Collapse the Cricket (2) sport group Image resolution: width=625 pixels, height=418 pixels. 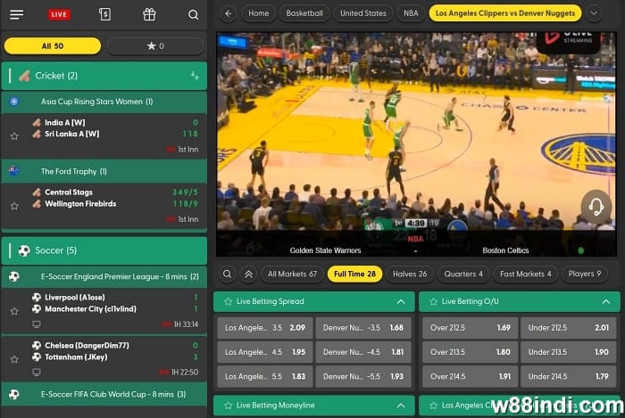coord(104,76)
